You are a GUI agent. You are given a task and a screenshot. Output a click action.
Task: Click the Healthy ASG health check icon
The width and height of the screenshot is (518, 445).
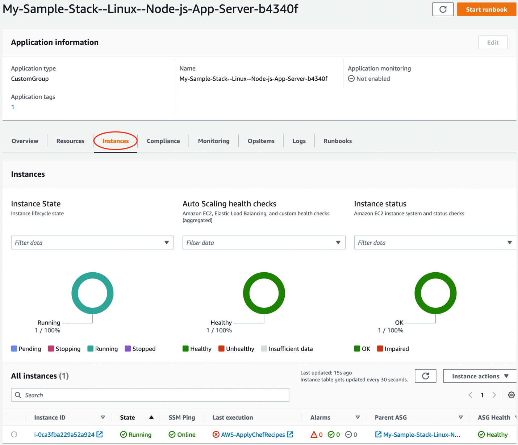(482, 434)
